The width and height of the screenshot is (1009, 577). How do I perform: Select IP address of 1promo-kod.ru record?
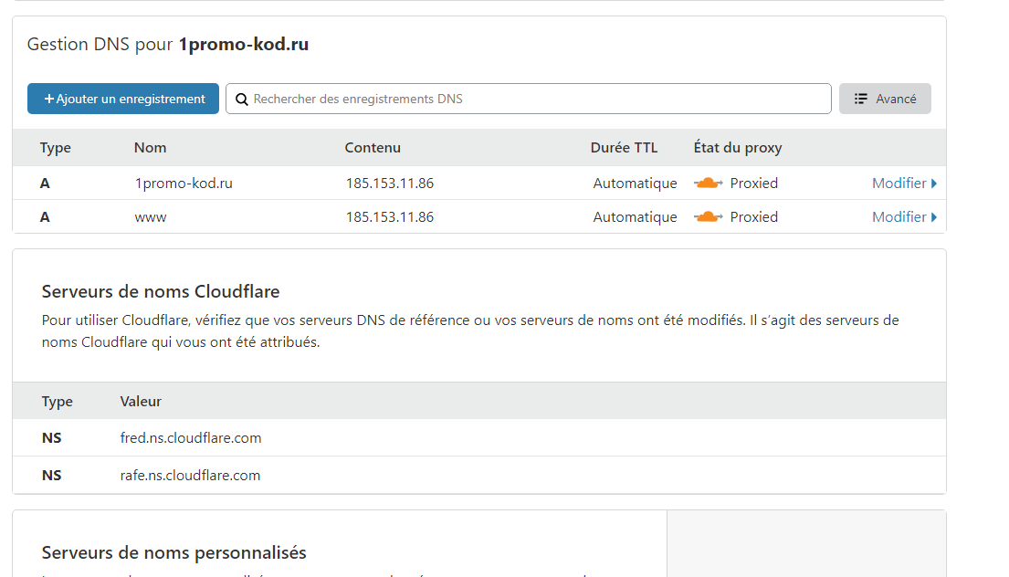[390, 184]
